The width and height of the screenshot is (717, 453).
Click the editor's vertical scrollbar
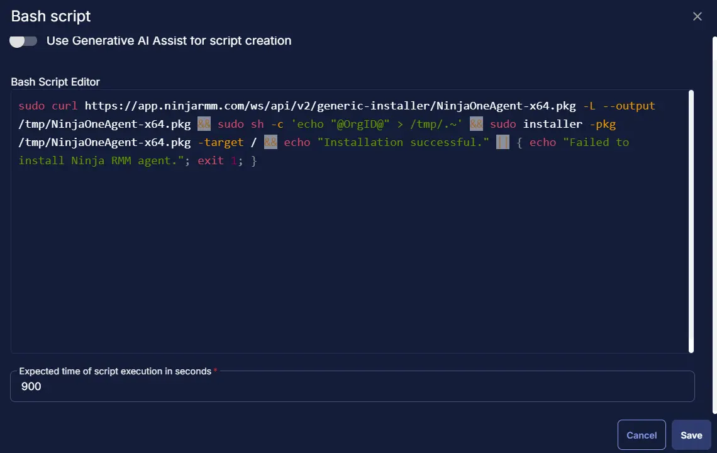[x=691, y=221]
